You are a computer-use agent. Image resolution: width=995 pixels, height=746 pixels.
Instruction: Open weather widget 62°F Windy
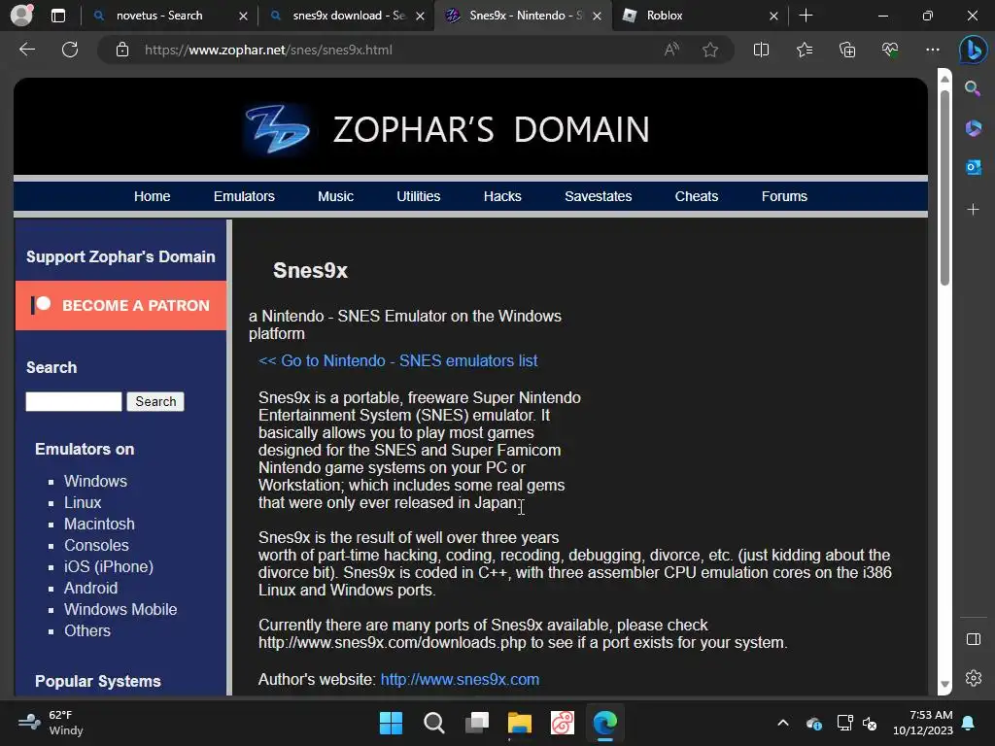tap(51, 723)
